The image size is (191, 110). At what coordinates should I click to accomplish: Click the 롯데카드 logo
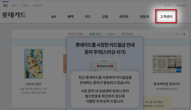point(14,15)
